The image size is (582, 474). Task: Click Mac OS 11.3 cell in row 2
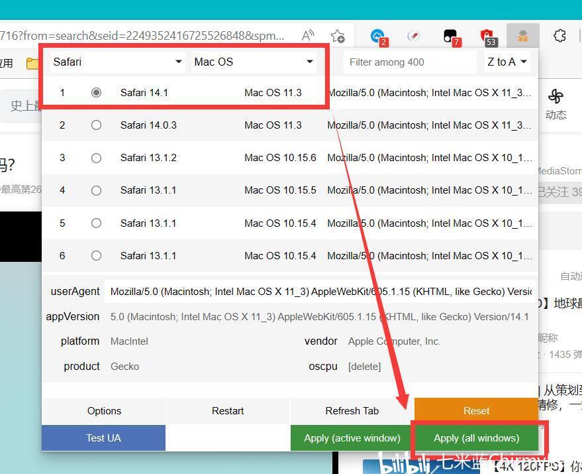[273, 125]
